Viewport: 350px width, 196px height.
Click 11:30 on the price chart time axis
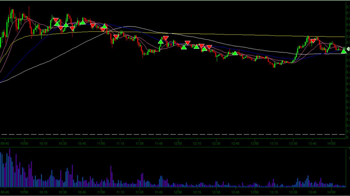click(139, 143)
